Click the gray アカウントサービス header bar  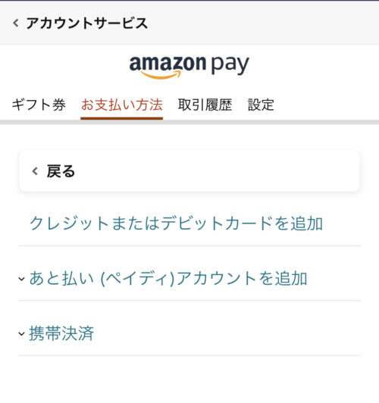(189, 23)
